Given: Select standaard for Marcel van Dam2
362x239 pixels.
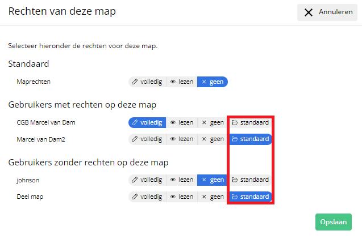Looking at the screenshot, I should point(250,139).
